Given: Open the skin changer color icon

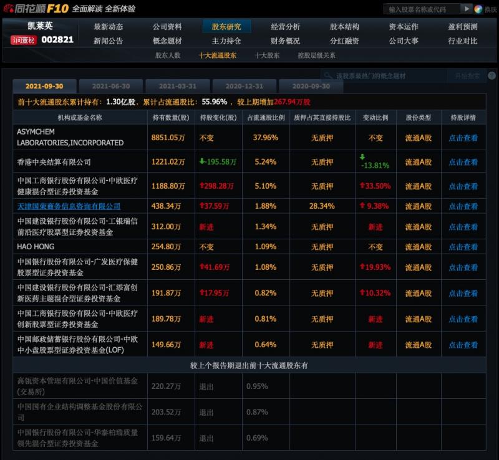Looking at the screenshot, I should coord(478,9).
